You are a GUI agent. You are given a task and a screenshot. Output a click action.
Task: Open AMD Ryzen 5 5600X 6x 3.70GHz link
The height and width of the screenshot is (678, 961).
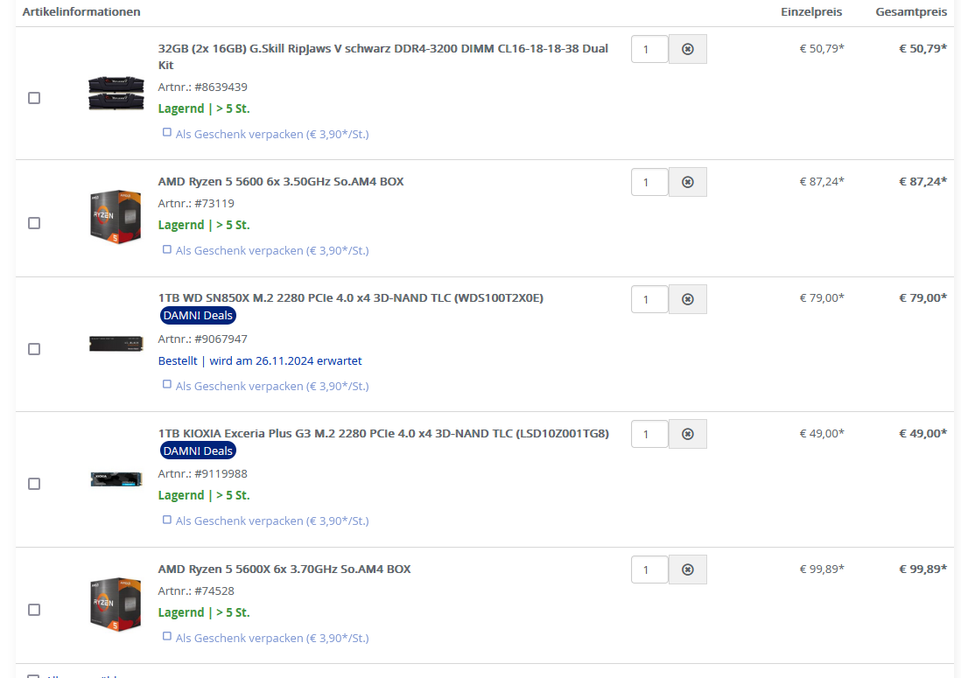(x=284, y=569)
